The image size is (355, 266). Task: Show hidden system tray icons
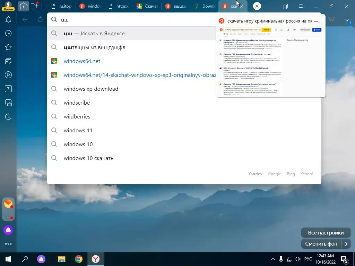point(273,259)
